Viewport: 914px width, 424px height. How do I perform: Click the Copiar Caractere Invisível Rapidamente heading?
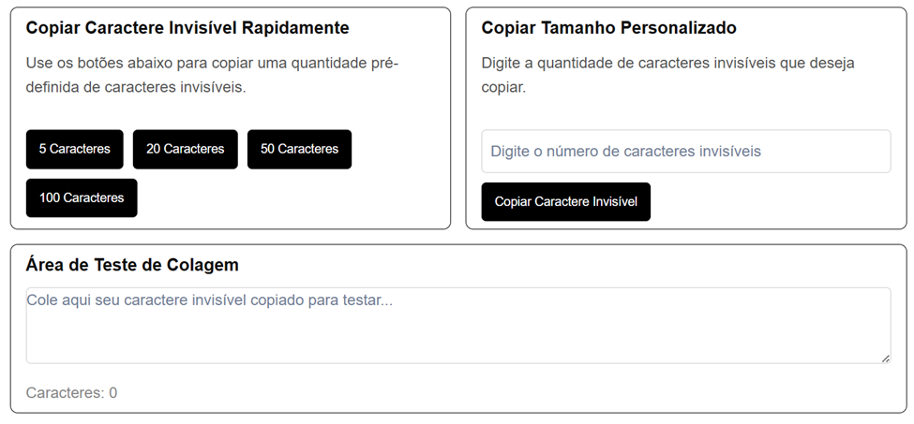pos(187,28)
